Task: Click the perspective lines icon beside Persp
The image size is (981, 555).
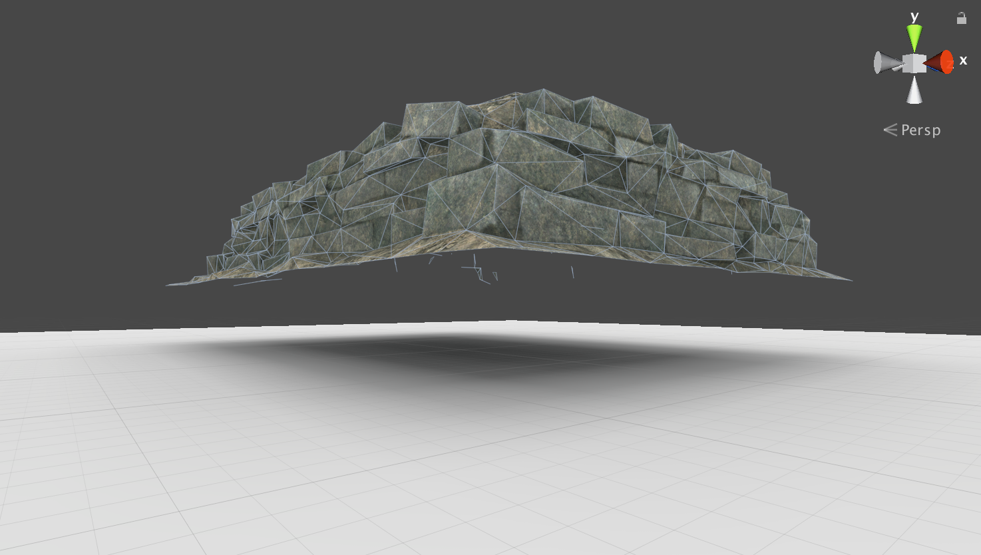Action: tap(890, 130)
